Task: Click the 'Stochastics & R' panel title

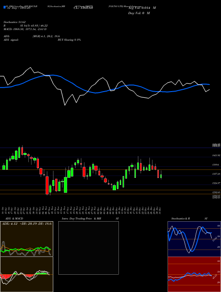Action: click(x=181, y=219)
